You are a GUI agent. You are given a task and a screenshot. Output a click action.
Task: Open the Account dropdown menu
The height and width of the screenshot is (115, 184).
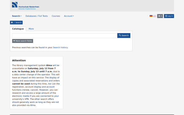pos(69,16)
